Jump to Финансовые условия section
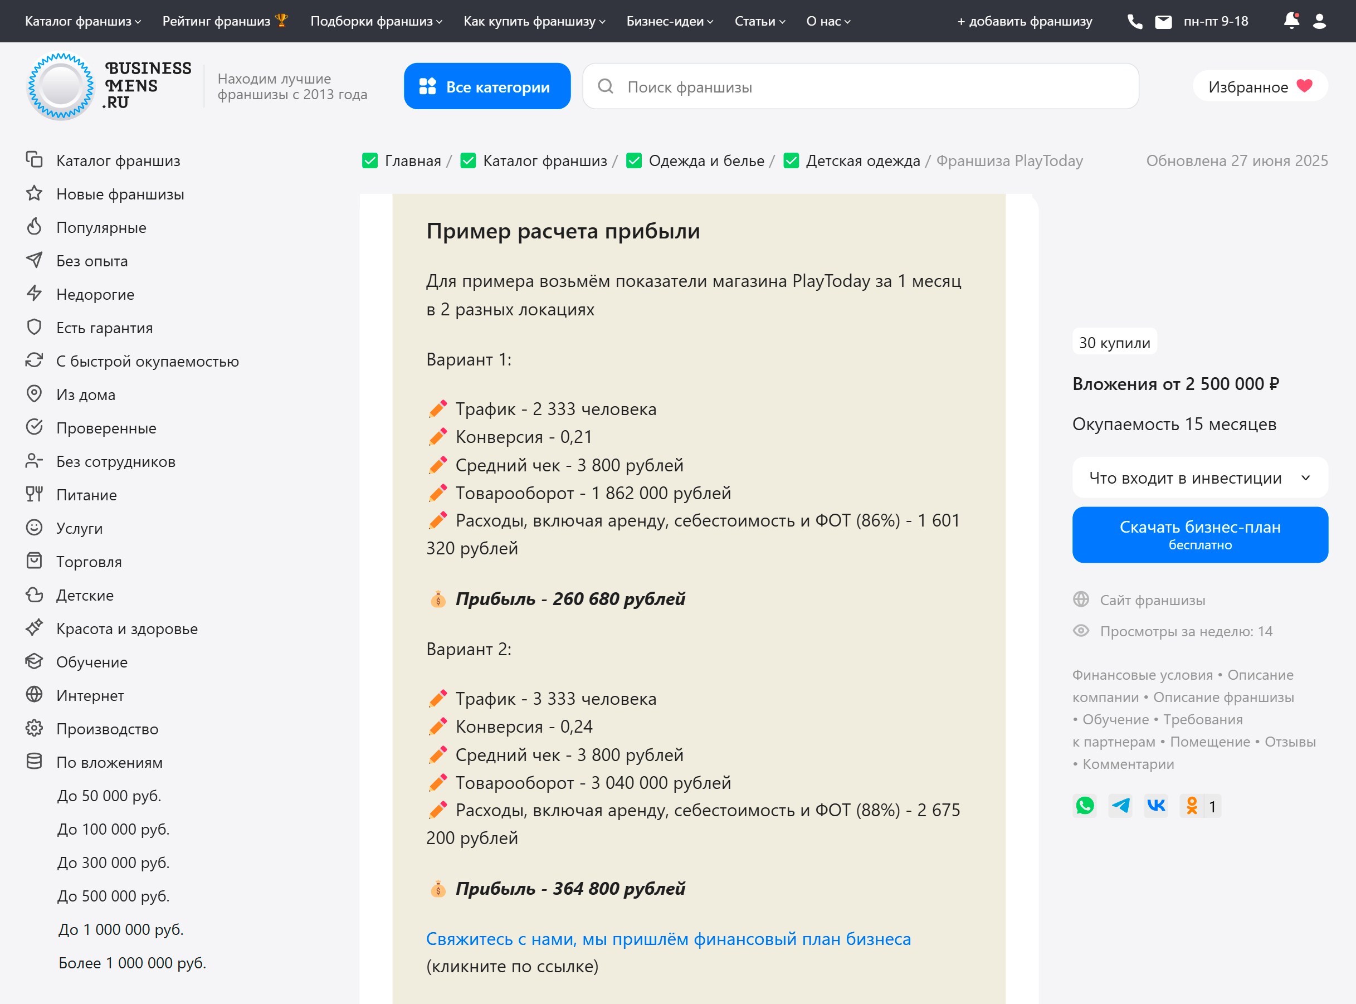The image size is (1356, 1004). pyautogui.click(x=1142, y=675)
